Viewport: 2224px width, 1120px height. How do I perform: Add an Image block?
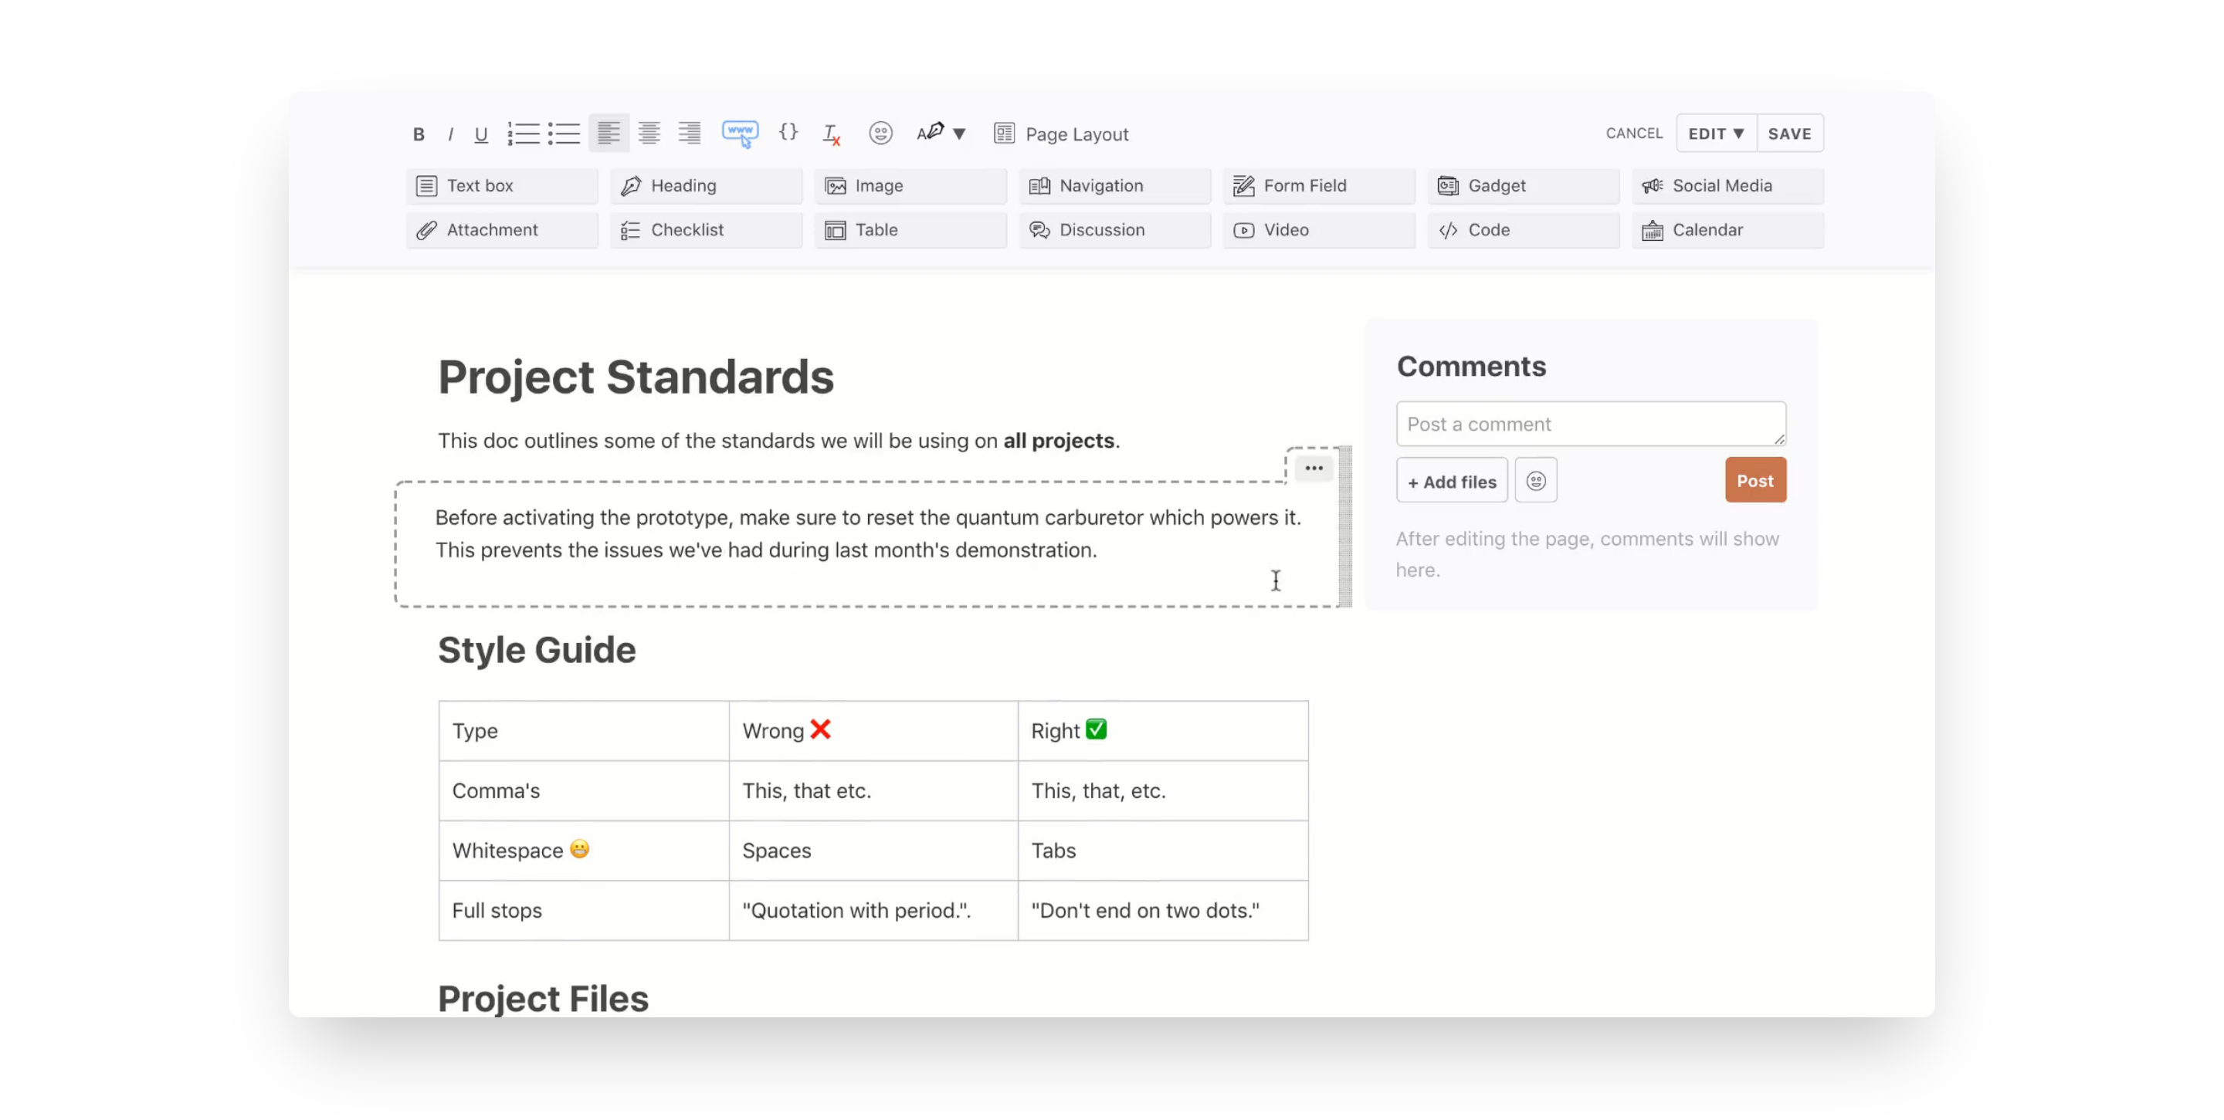point(910,185)
